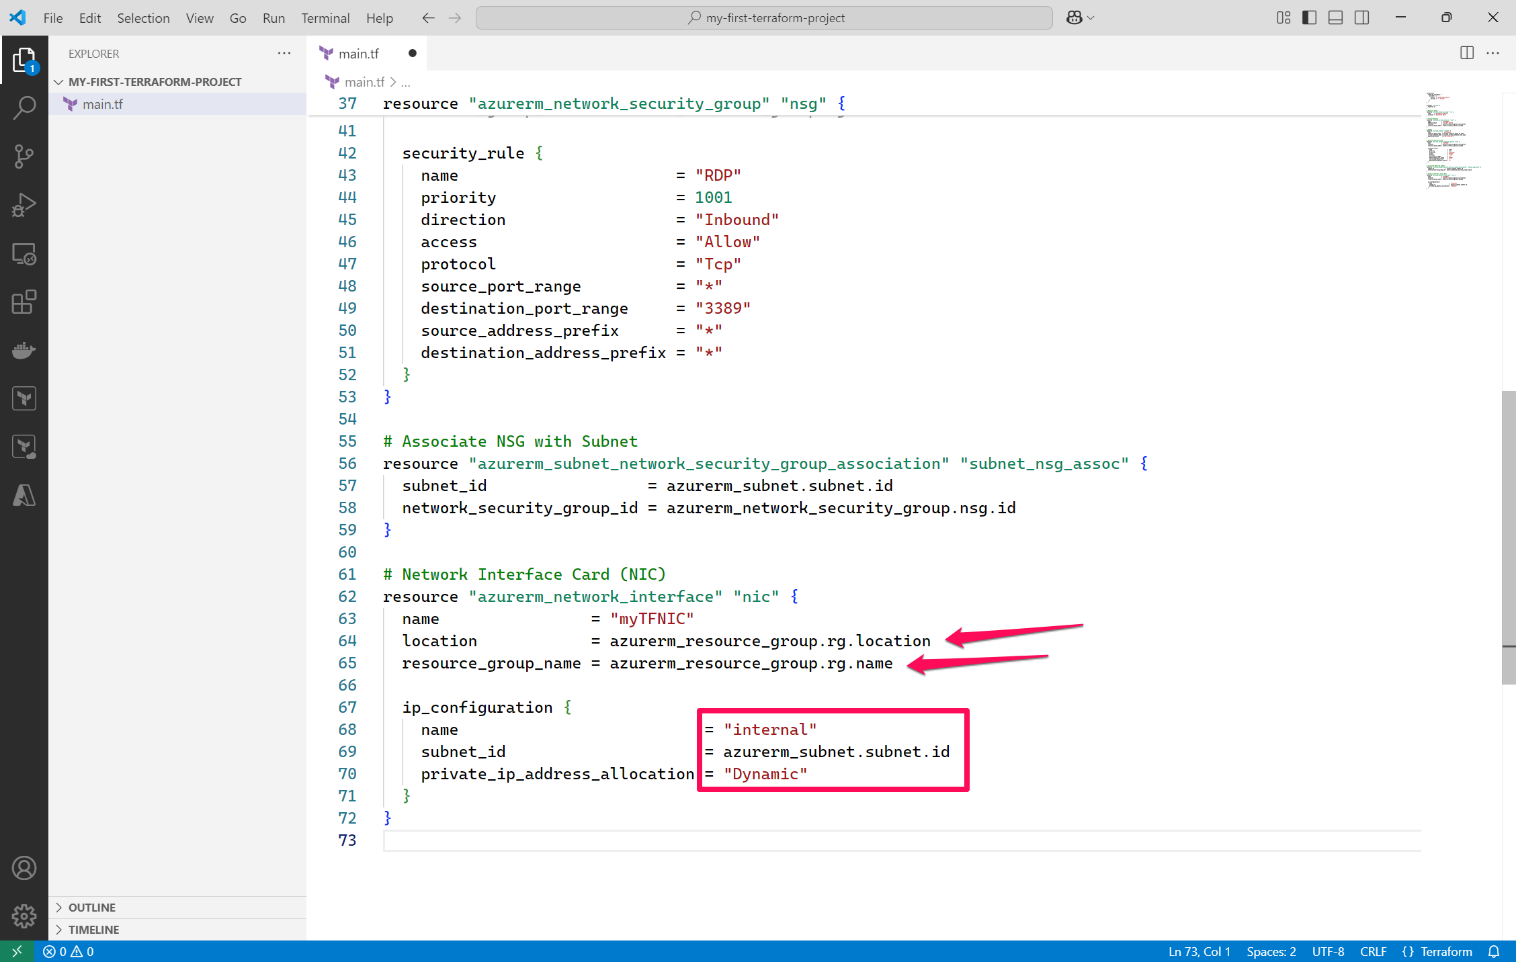Open the problems errors and warnings indicator
Screen dimensions: 1516x962
click(69, 951)
